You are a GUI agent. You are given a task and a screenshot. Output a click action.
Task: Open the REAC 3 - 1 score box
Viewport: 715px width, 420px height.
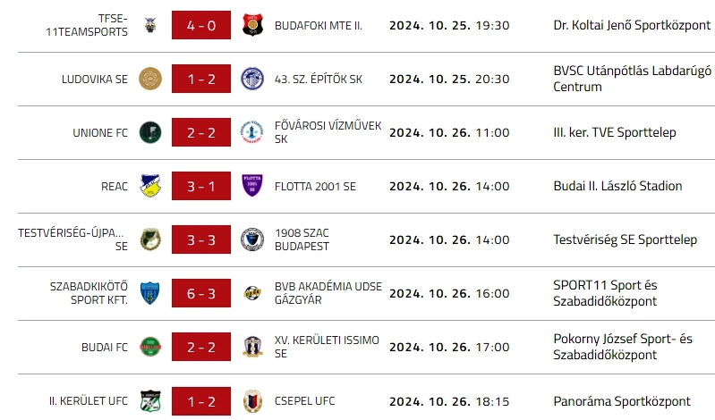pos(200,186)
